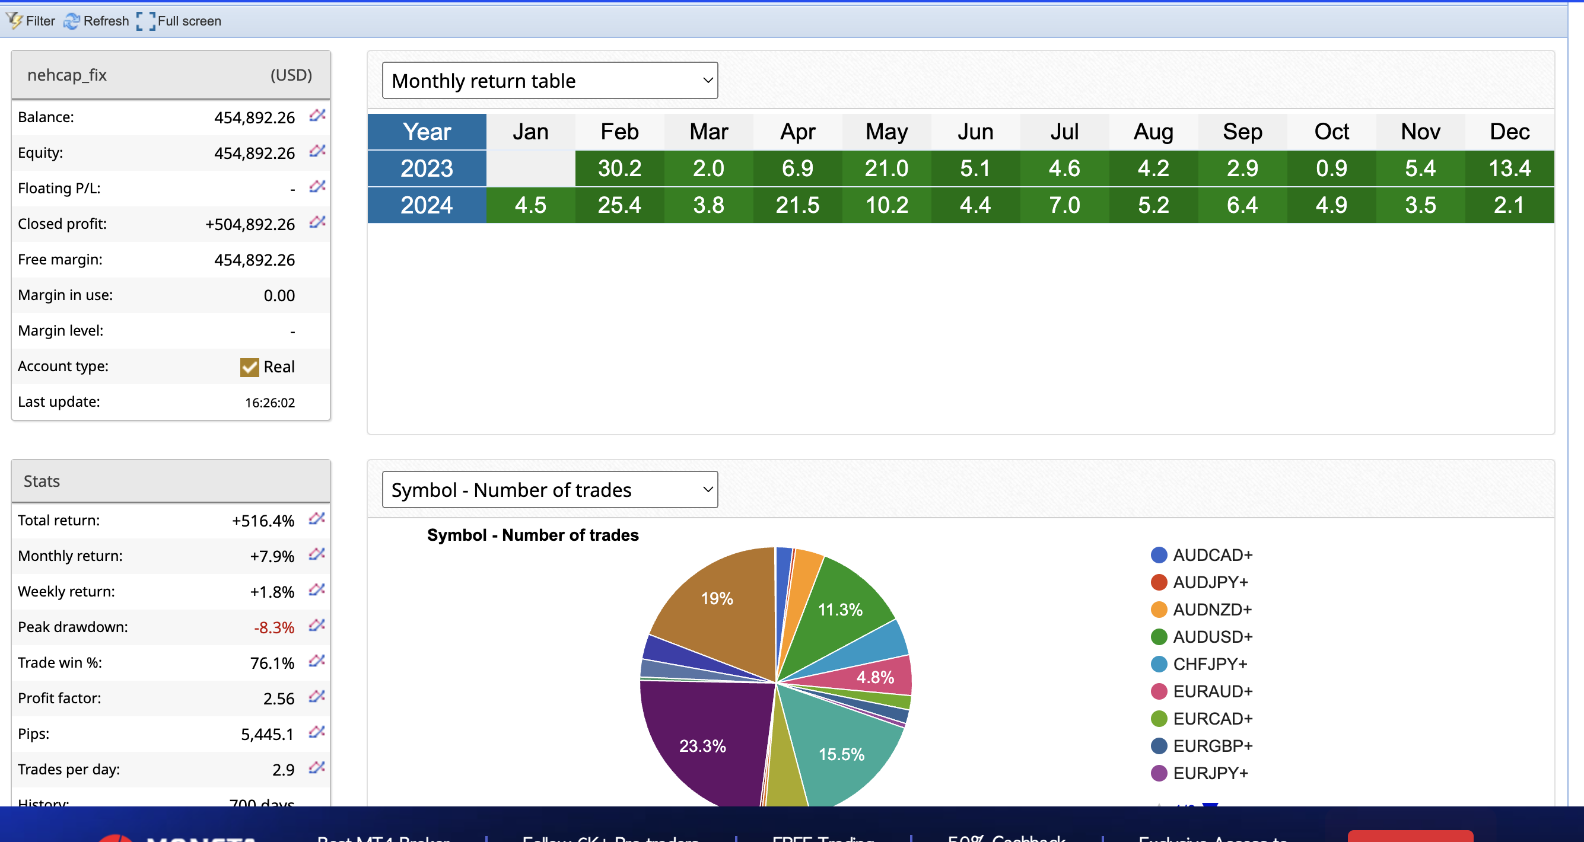Screen dimensions: 1584x842
Task: Click chart icon next to Closed profit
Action: (317, 222)
